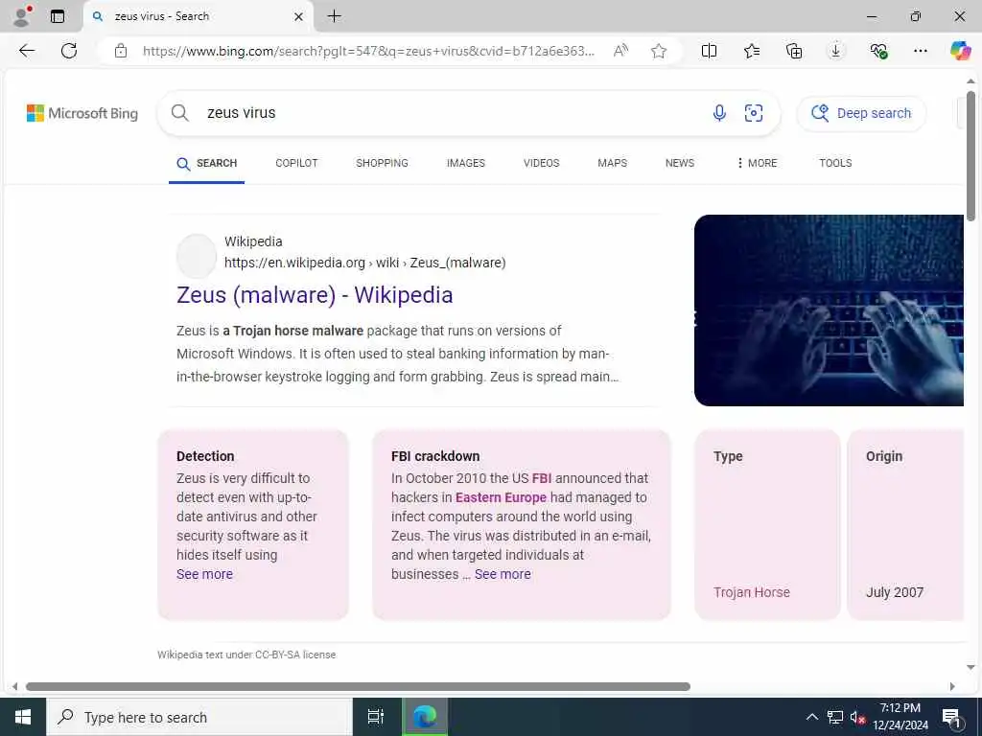The width and height of the screenshot is (982, 736).
Task: Go back with the back arrow
Action: (26, 51)
